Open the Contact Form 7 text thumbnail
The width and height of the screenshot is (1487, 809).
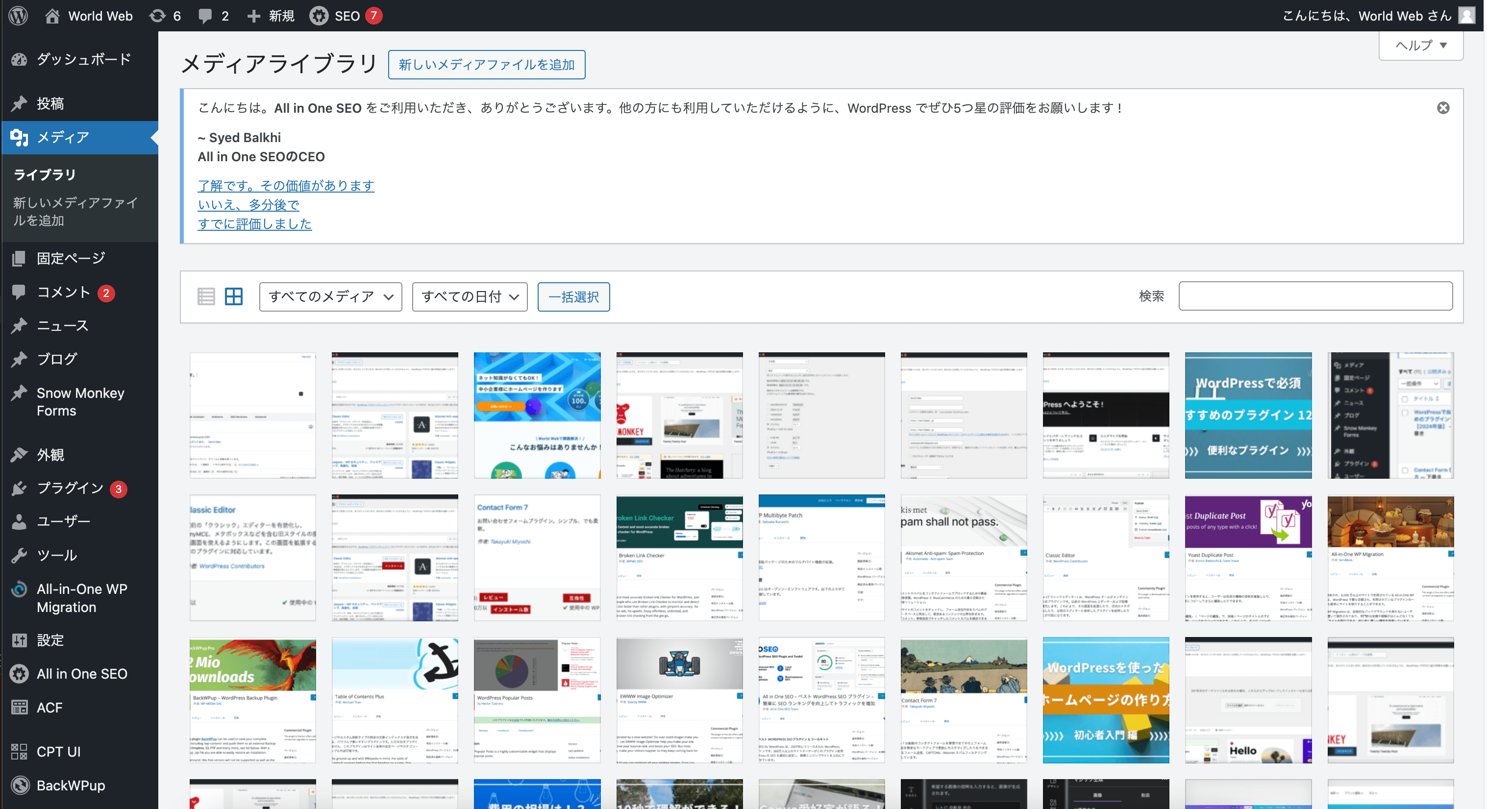(537, 558)
